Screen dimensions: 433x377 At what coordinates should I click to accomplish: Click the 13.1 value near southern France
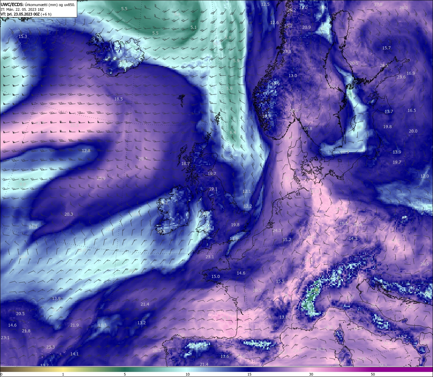(x=283, y=317)
